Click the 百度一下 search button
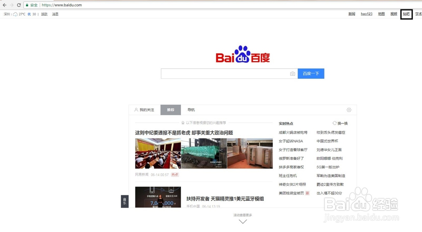 coord(311,74)
